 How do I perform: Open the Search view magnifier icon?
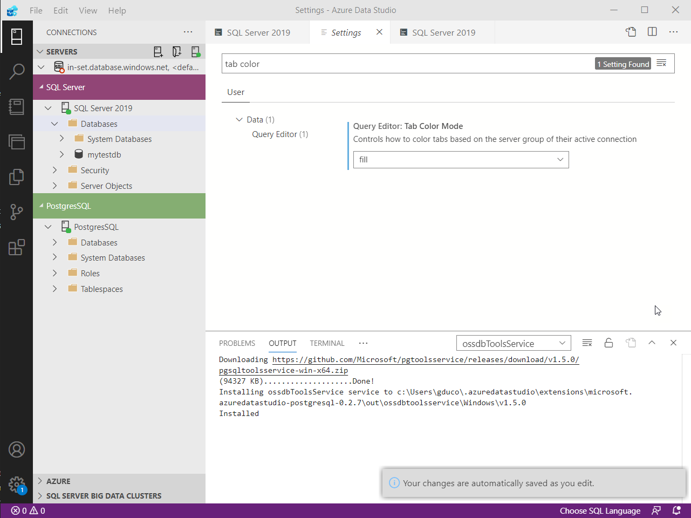click(x=17, y=71)
